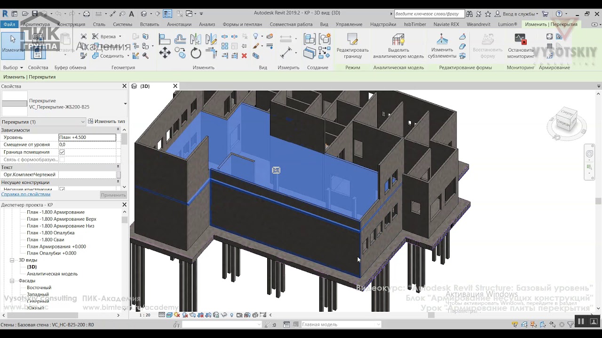This screenshot has width=602, height=338.
Task: Switch to the Аннотации ribbon tab
Action: pyautogui.click(x=179, y=24)
